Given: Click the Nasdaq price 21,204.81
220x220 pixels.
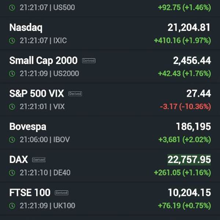Looking at the screenshot, I should point(189,27).
